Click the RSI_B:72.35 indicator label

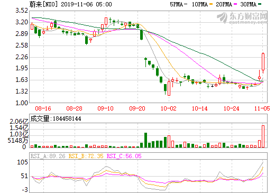coord(86,156)
